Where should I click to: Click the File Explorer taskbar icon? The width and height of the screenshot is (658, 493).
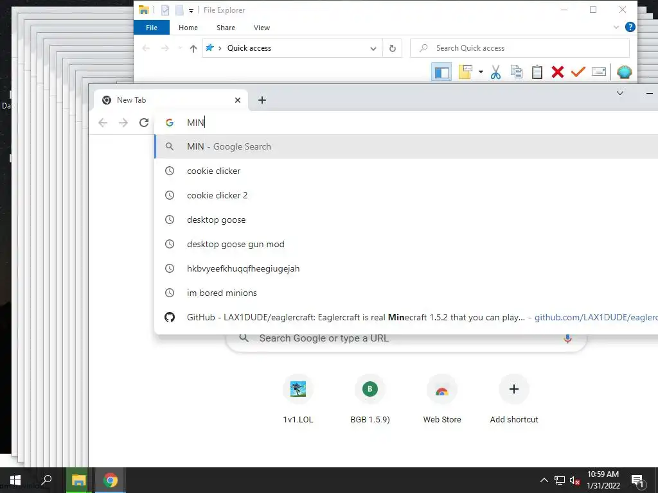tap(78, 480)
